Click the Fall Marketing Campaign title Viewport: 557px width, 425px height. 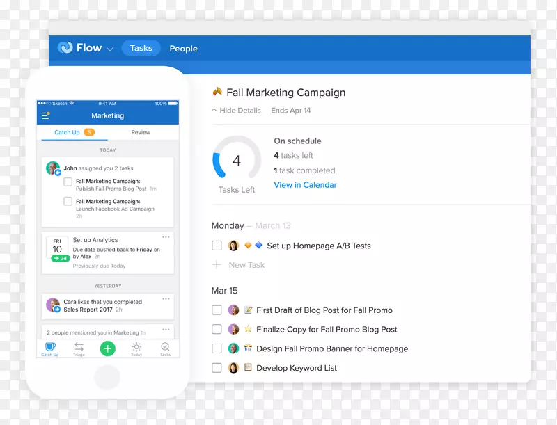(x=286, y=93)
